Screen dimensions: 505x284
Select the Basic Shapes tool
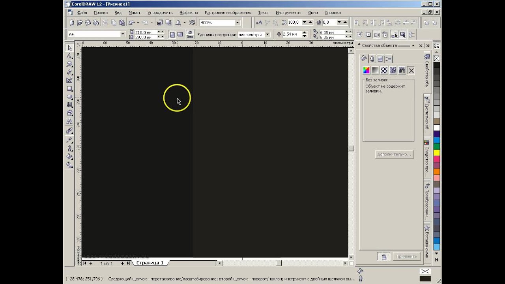[x=69, y=113]
